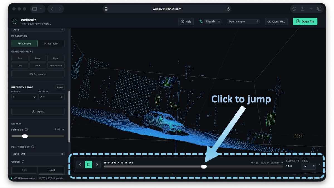
Task: Open a new browser tab with plus icon
Action: [x=311, y=9]
